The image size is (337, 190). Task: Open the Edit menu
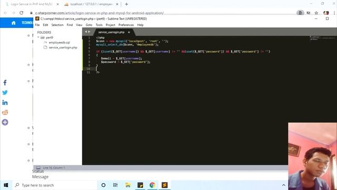coord(45,25)
